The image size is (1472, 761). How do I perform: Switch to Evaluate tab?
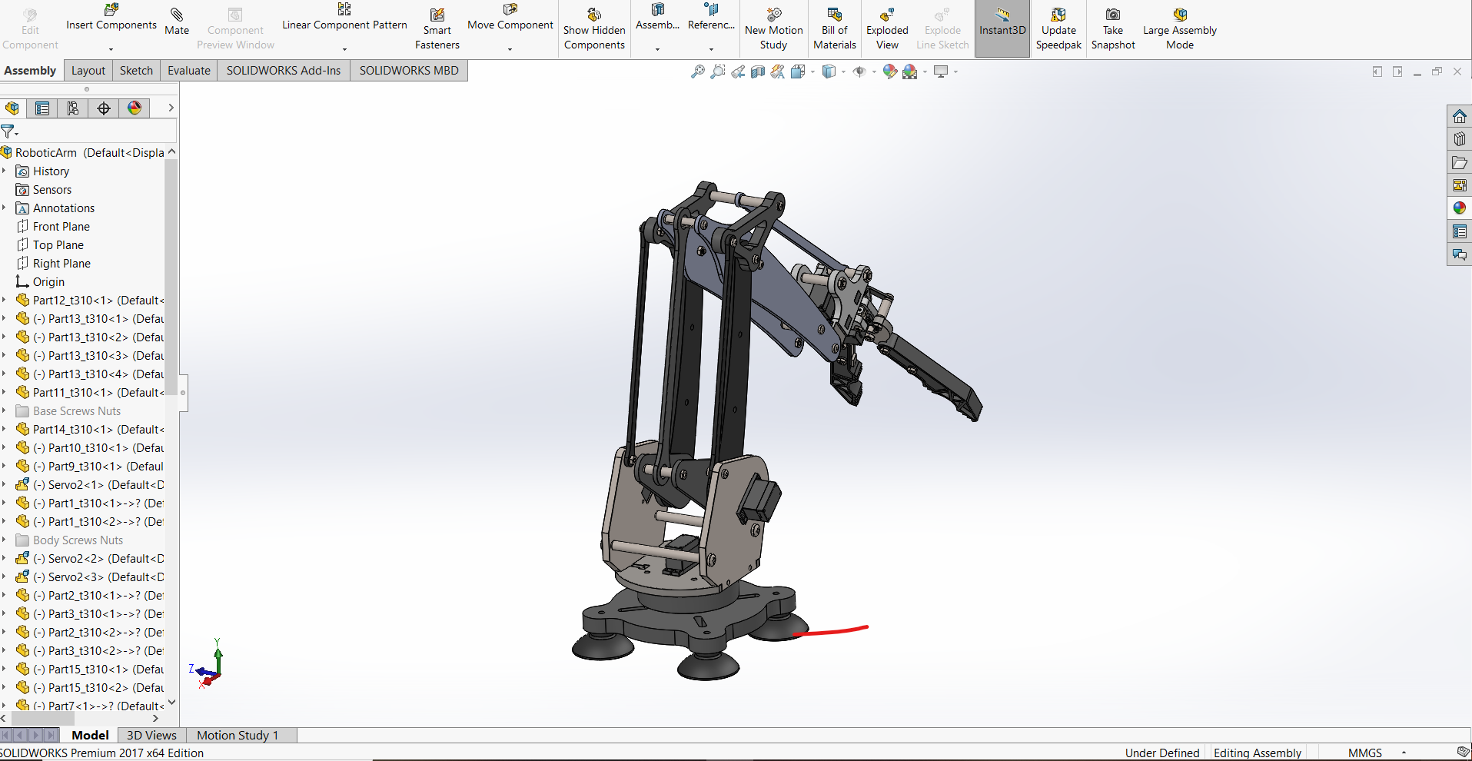(x=189, y=71)
